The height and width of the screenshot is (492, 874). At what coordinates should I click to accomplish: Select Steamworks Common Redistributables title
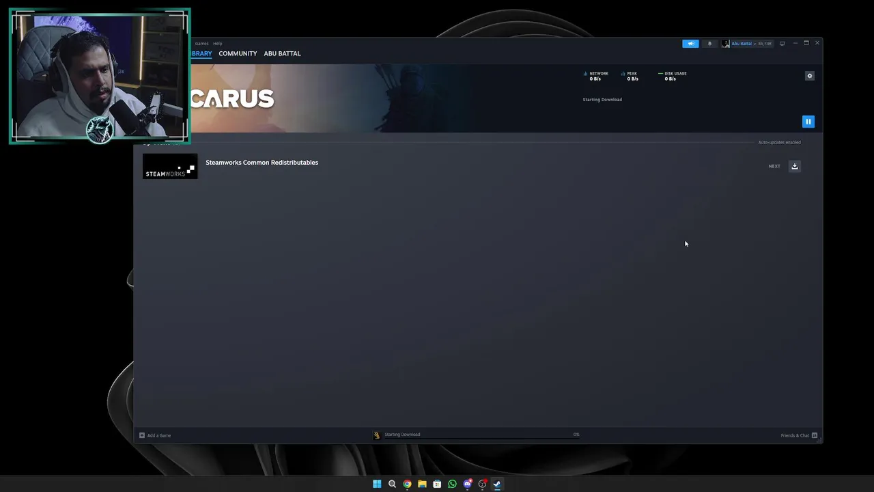click(x=262, y=163)
